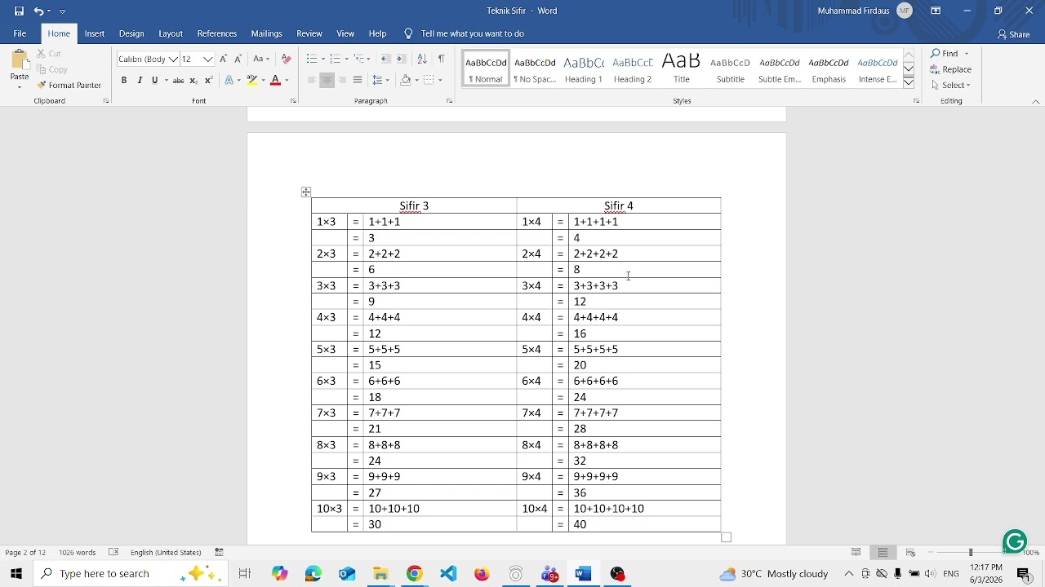Open the font size dropdown
Viewport: 1045px width, 587px height.
click(x=208, y=59)
